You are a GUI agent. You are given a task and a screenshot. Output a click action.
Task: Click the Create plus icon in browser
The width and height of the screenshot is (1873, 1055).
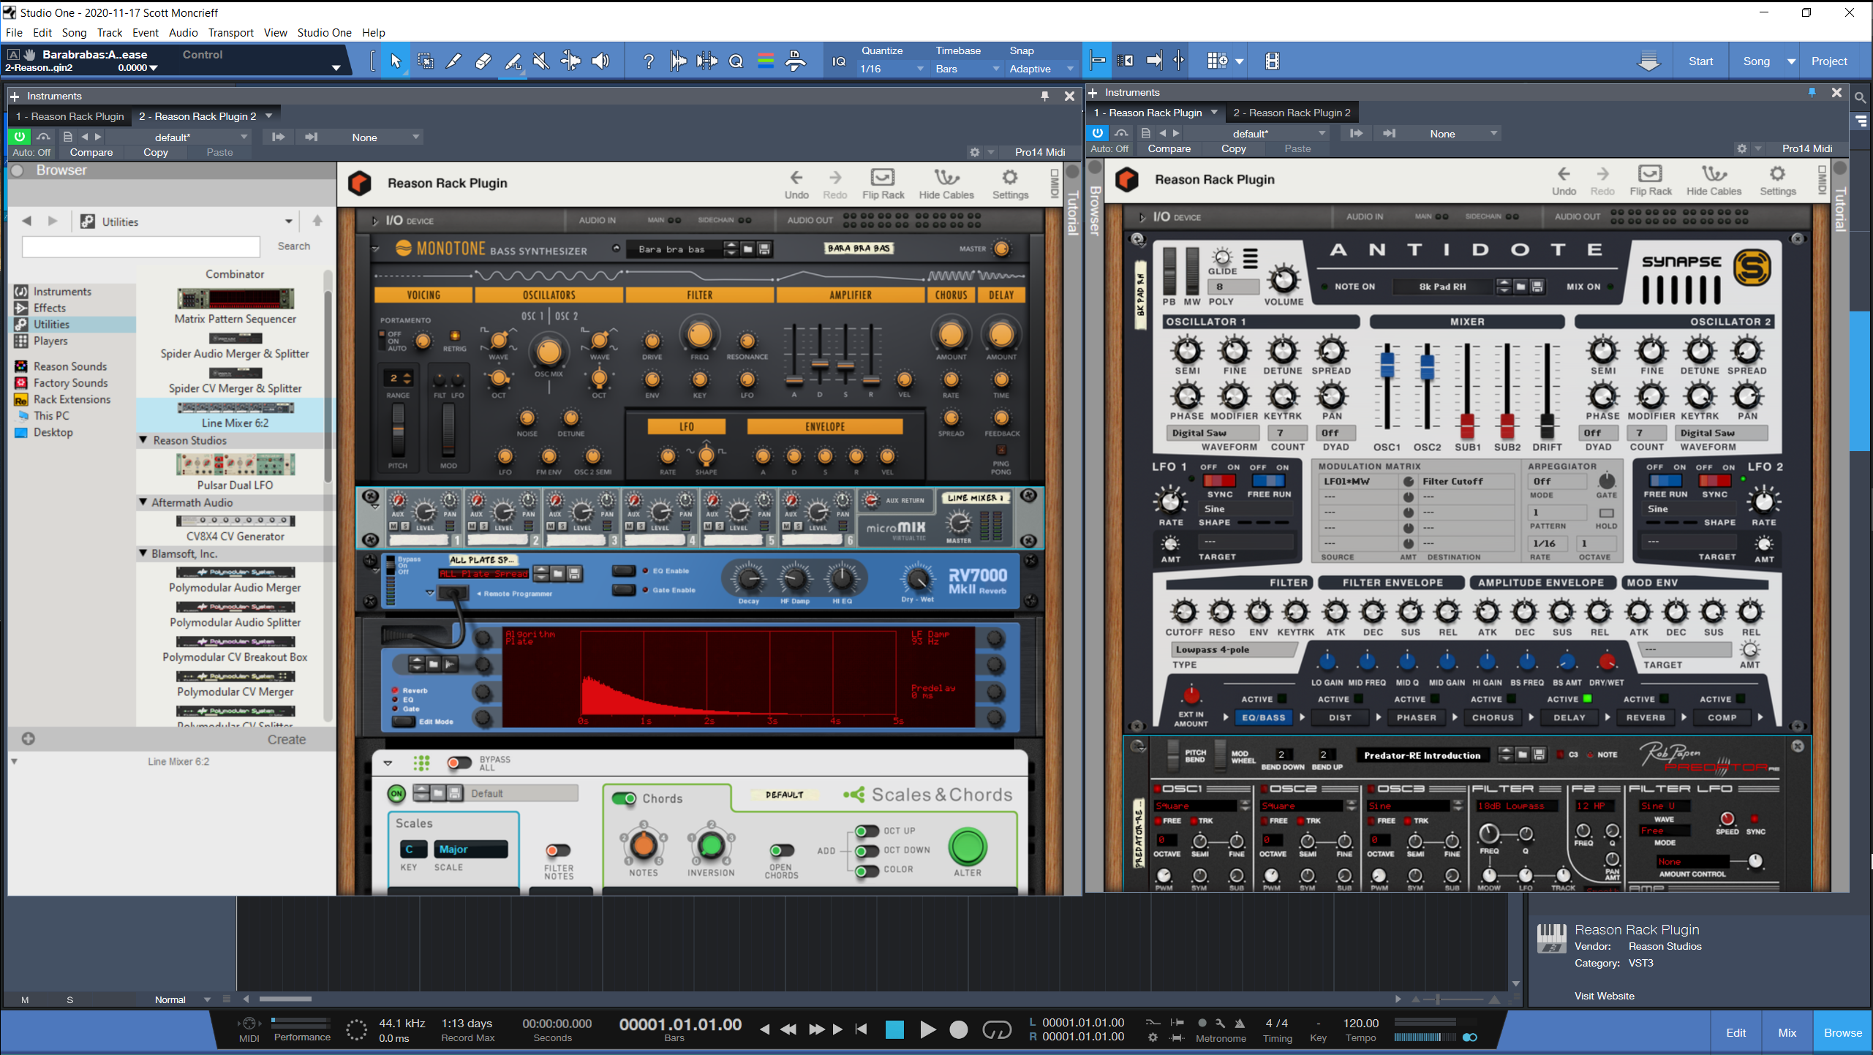[x=29, y=738]
